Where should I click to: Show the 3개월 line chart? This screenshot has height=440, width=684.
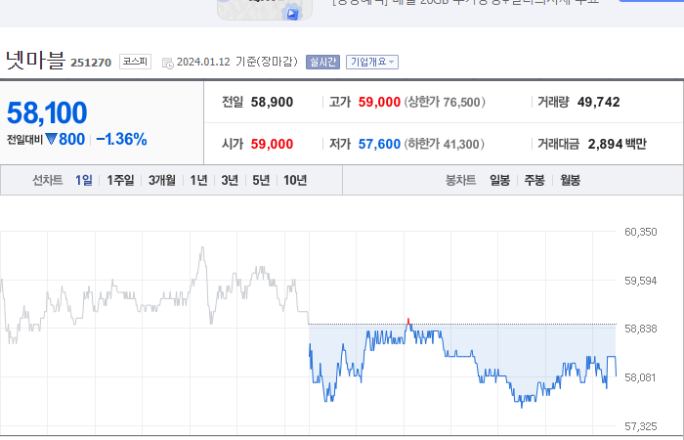coord(162,180)
